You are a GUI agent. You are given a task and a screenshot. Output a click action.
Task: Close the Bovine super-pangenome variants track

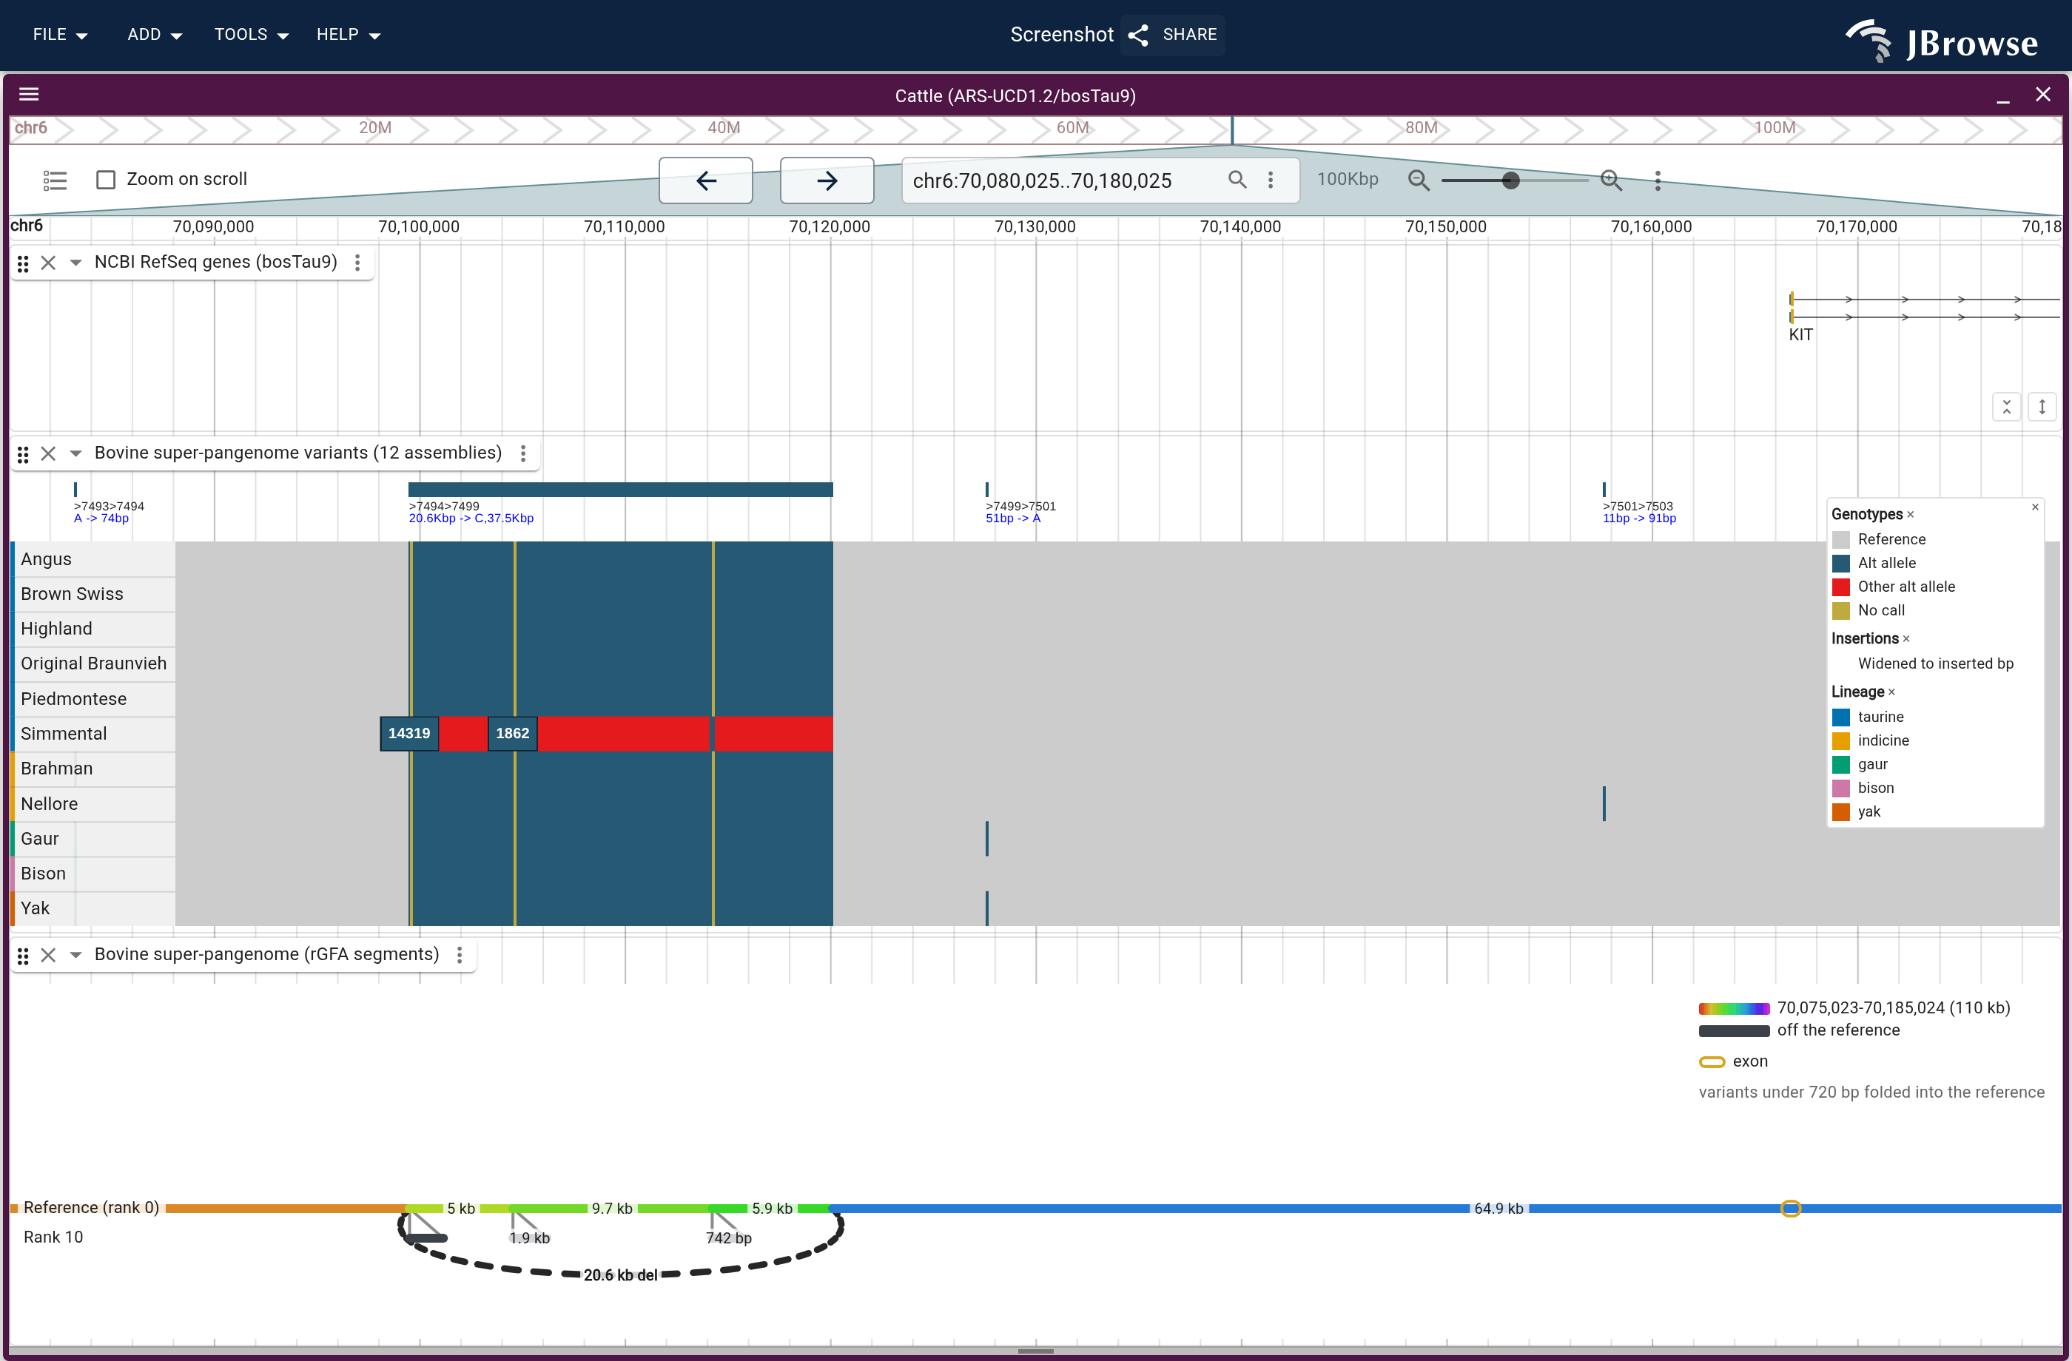pos(49,453)
